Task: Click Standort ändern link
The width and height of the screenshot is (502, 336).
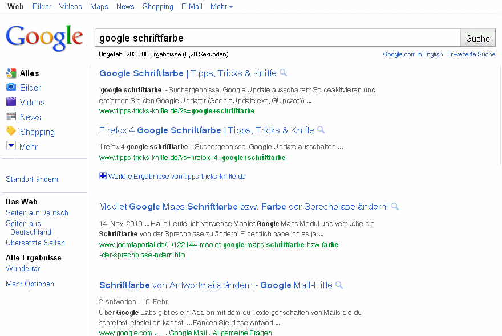Action: pyautogui.click(x=32, y=179)
